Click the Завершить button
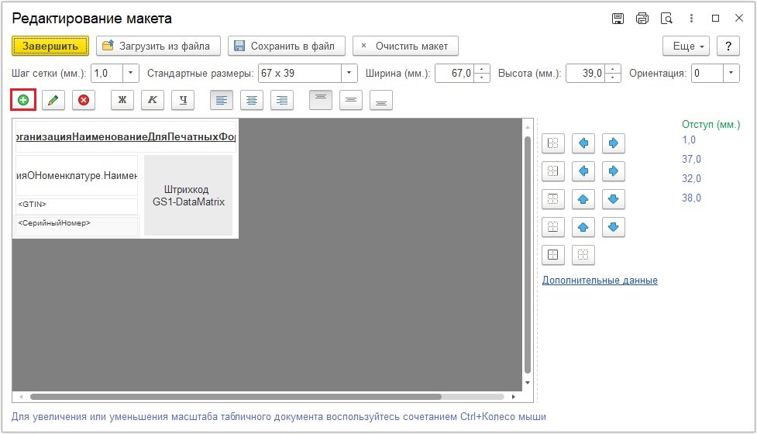This screenshot has height=434, width=757. tap(50, 46)
